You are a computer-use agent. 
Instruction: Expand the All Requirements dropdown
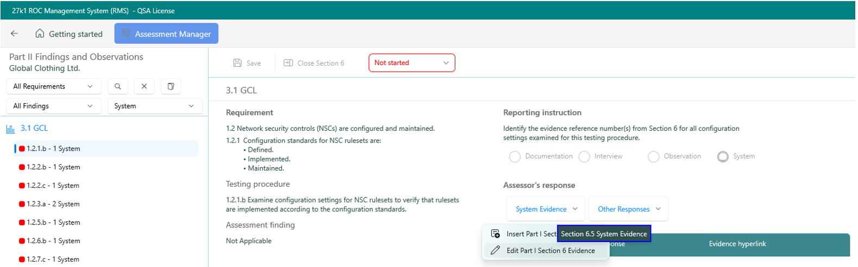pyautogui.click(x=53, y=86)
